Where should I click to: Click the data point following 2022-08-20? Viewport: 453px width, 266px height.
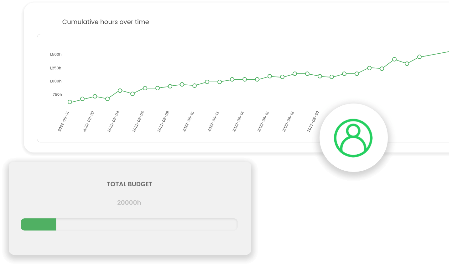pyautogui.click(x=332, y=76)
